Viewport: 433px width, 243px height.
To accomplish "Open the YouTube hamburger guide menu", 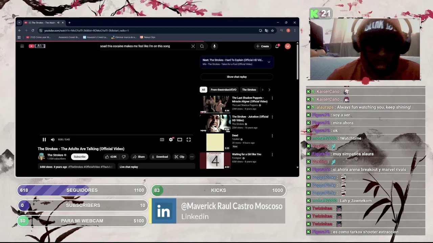I will point(22,46).
